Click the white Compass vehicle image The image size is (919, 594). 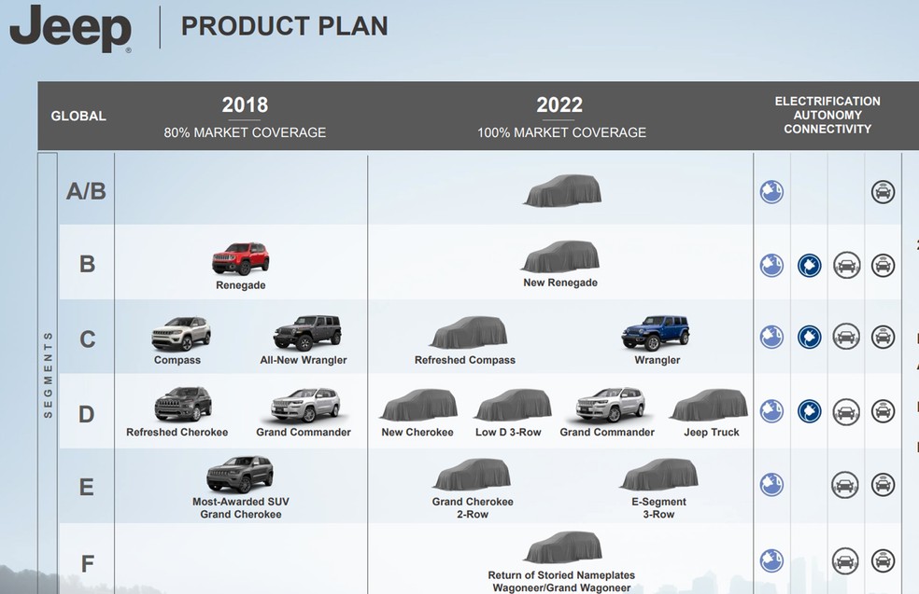[181, 334]
